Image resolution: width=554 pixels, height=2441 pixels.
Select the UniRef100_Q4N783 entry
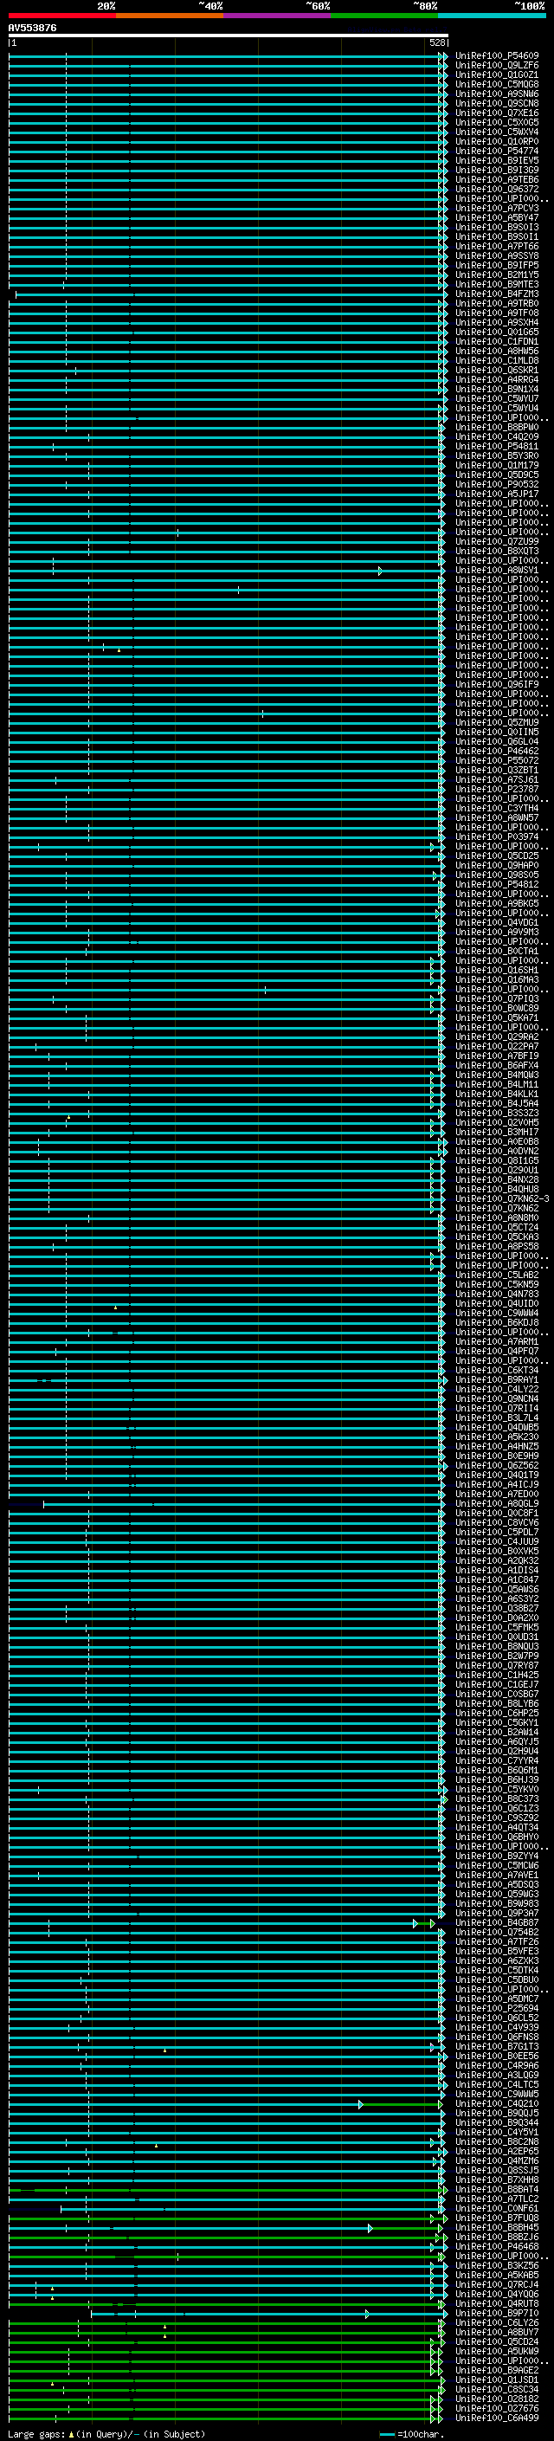497,1294
